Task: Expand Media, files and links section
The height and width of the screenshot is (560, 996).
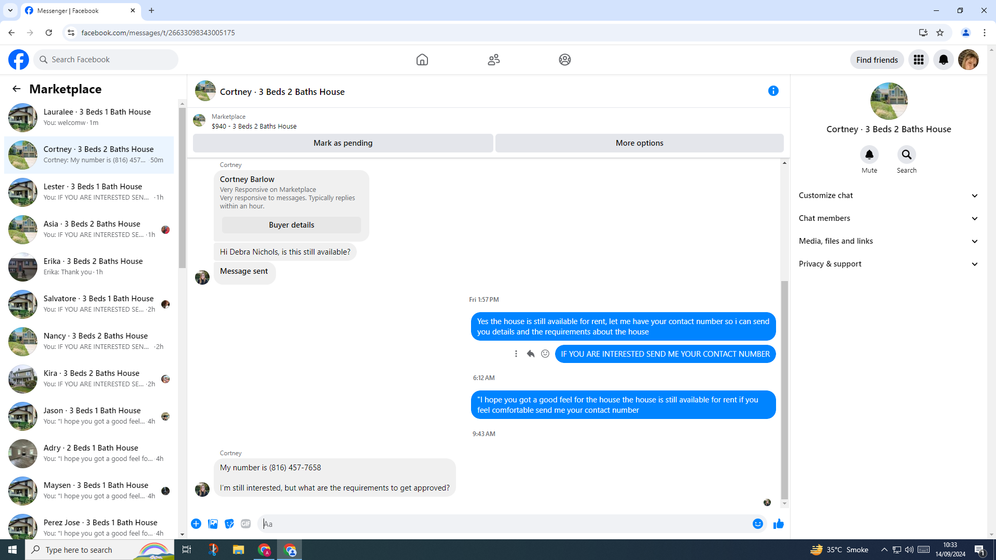Action: pos(888,241)
